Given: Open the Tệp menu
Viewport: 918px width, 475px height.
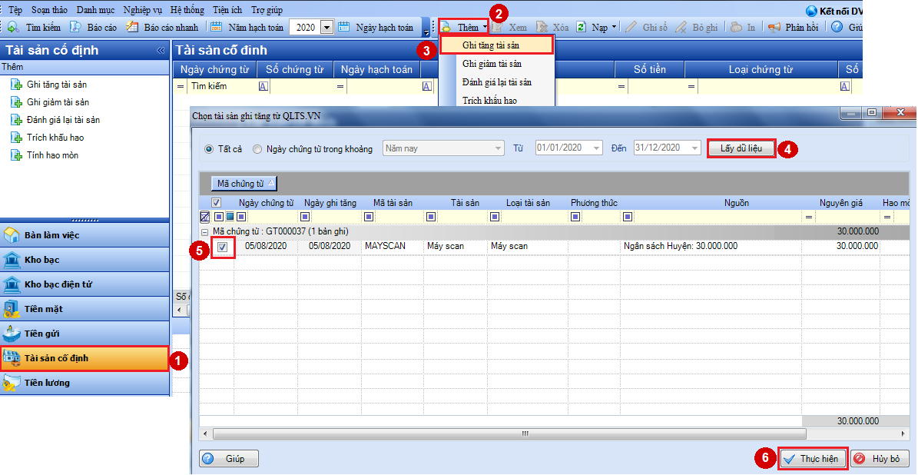Looking at the screenshot, I should (x=15, y=10).
